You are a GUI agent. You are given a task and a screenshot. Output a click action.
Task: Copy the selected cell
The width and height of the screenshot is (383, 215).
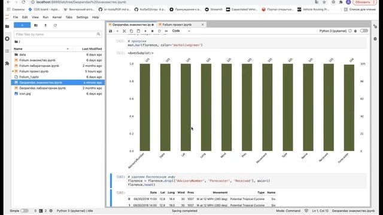(x=131, y=31)
